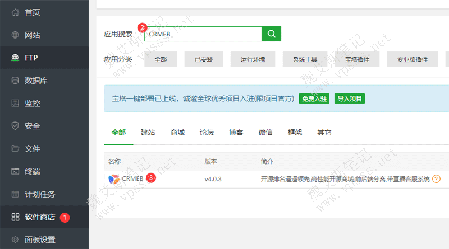This screenshot has width=449, height=249.
Task: Click the calendar icon beside 计划任务
Action: pyautogui.click(x=15, y=194)
